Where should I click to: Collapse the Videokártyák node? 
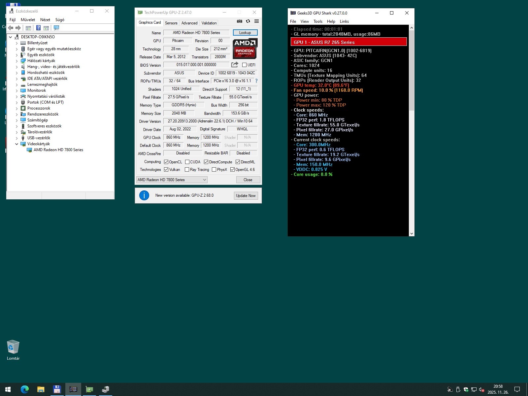point(17,144)
